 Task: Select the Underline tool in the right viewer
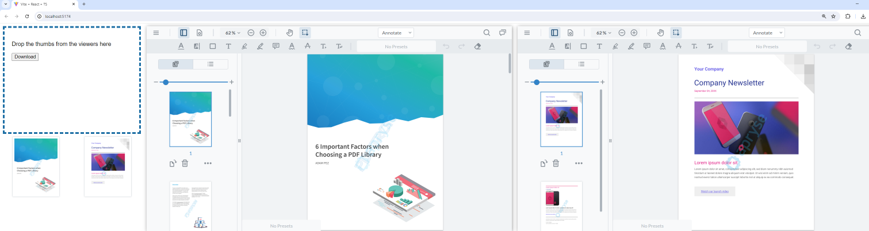click(552, 46)
